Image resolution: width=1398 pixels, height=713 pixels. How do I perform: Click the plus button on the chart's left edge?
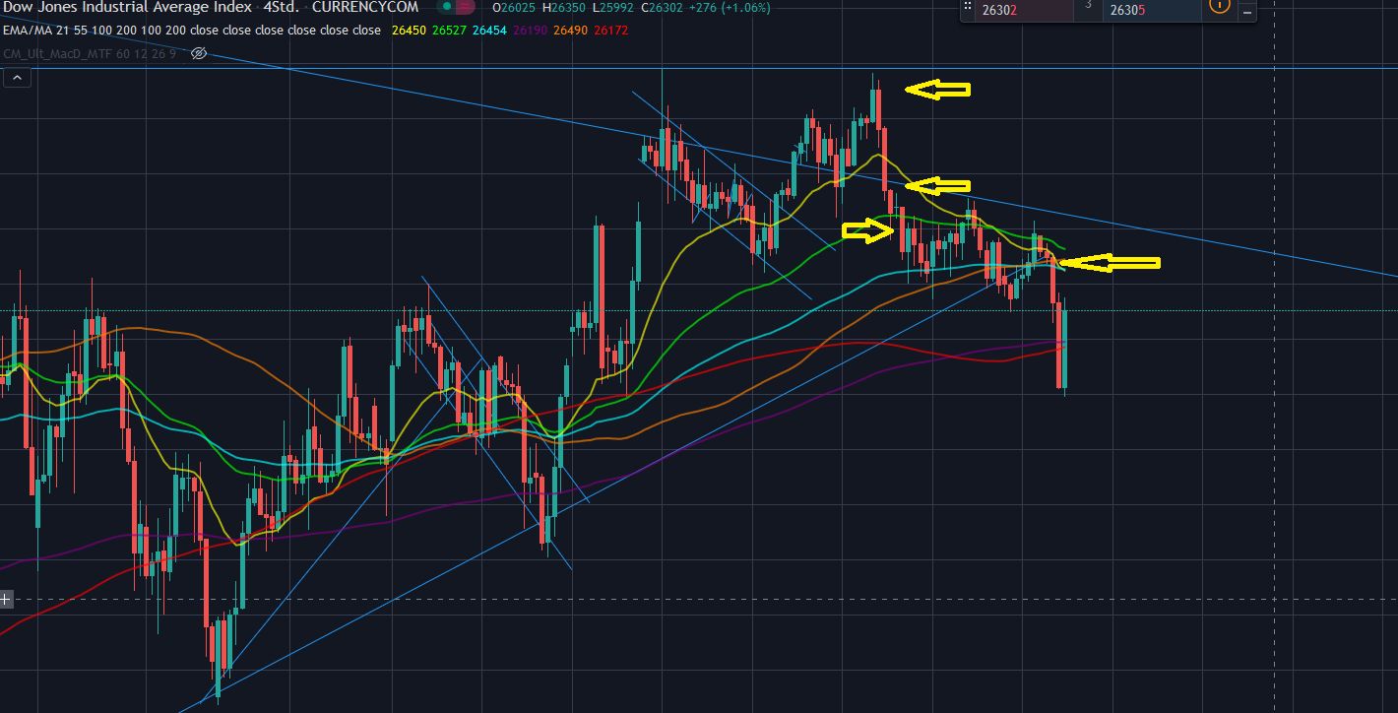(x=7, y=599)
